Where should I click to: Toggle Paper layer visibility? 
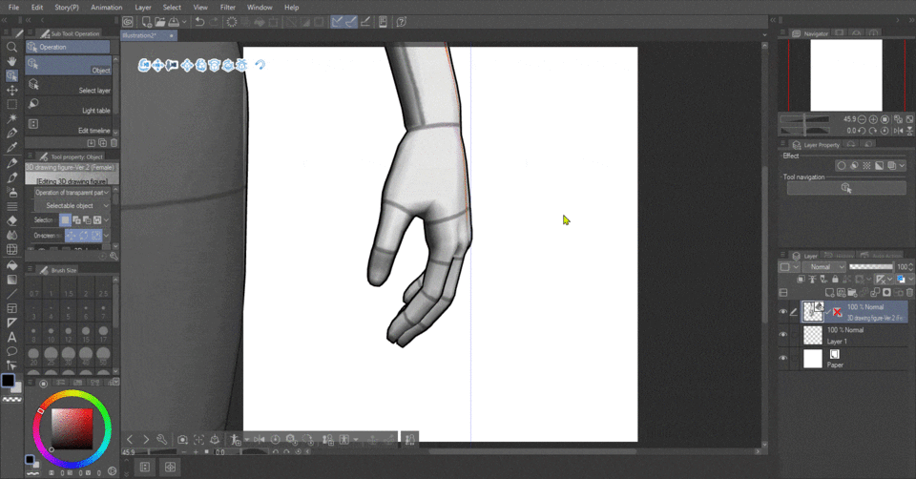(783, 358)
